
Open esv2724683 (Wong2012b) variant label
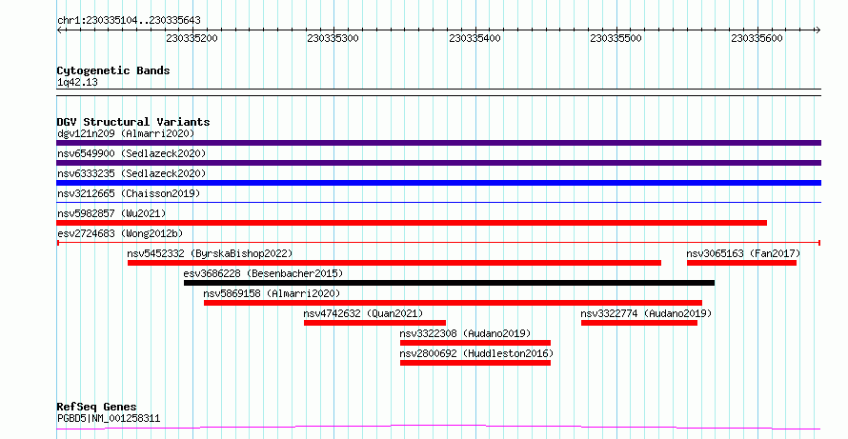pyautogui.click(x=120, y=233)
